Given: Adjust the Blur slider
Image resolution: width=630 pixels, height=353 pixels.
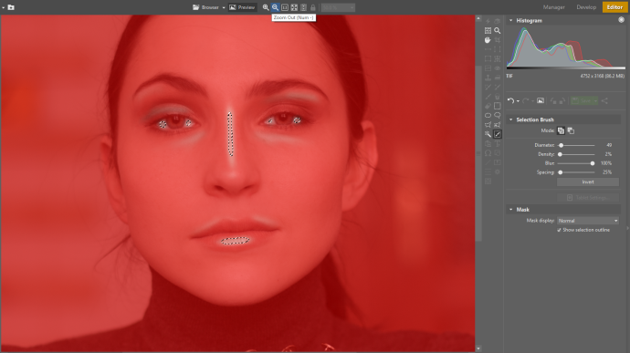Looking at the screenshot, I should pos(576,163).
